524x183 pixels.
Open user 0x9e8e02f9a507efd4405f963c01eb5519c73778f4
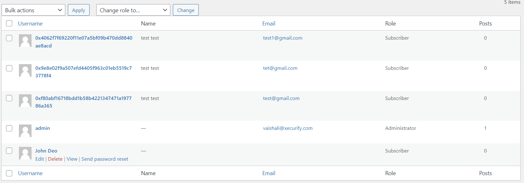click(x=84, y=72)
